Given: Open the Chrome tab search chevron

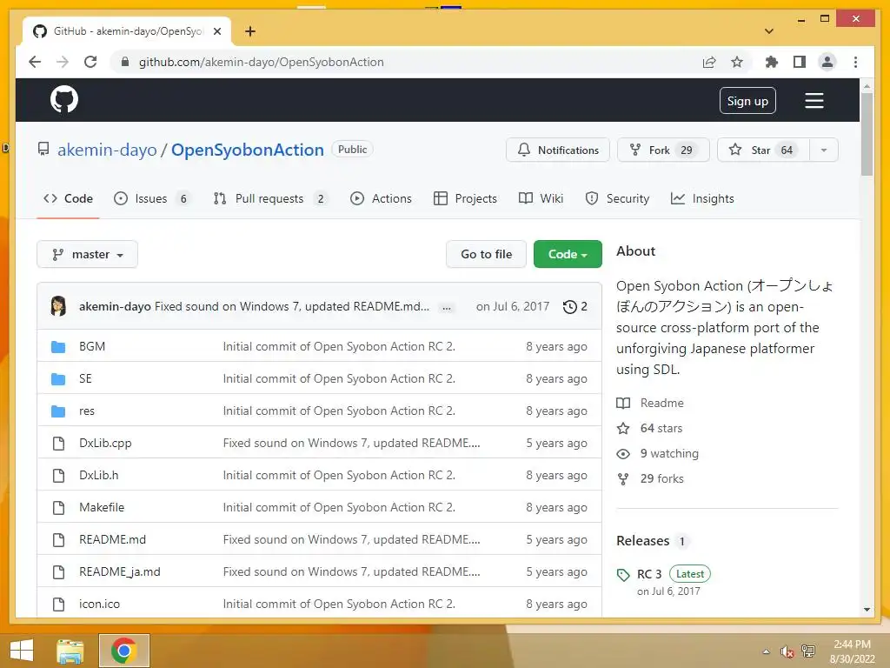Looking at the screenshot, I should (x=769, y=31).
